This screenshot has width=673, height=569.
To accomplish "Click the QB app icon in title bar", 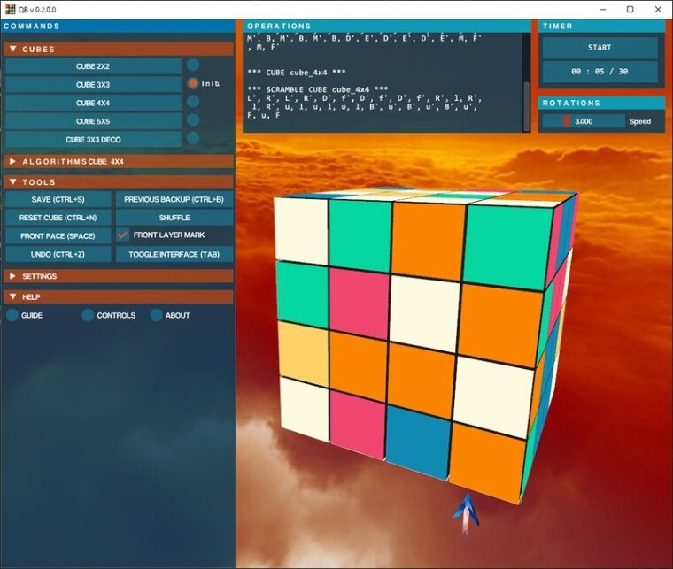I will click(x=11, y=9).
